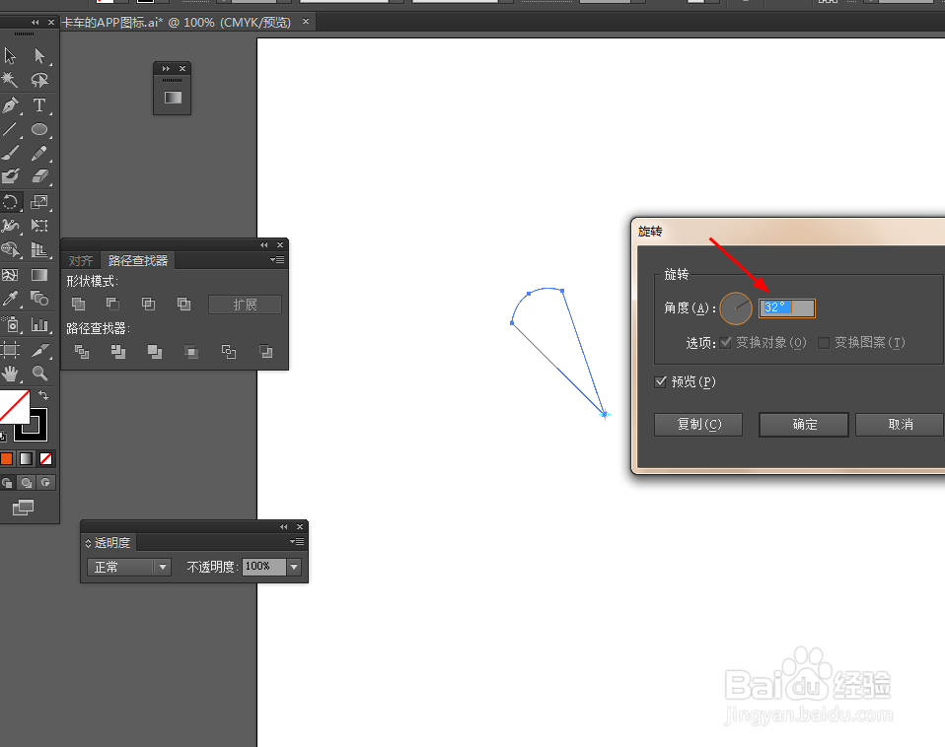Click the Exclude shape mode icon
This screenshot has height=747, width=945.
(183, 304)
